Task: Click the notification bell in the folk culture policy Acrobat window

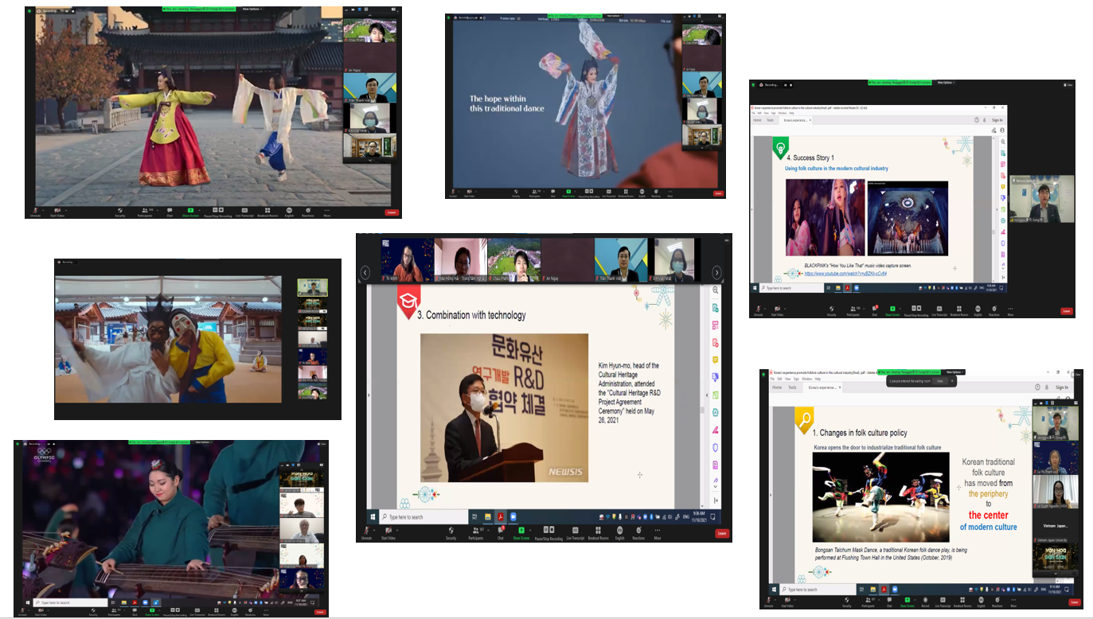Action: pyautogui.click(x=1046, y=387)
